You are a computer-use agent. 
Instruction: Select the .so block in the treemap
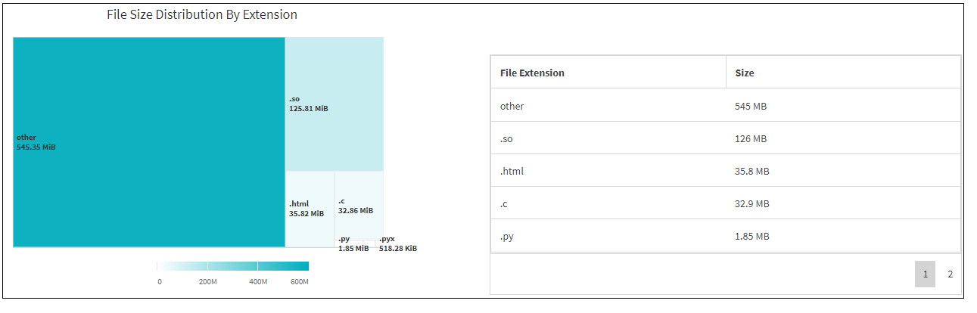334,104
